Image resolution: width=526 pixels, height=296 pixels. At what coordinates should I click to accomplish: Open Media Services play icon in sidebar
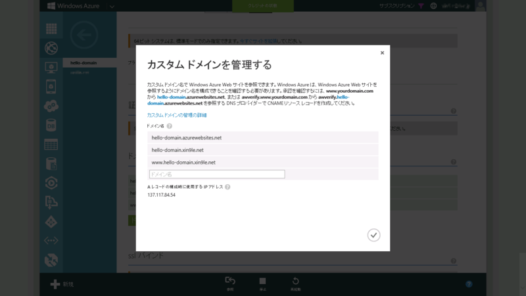click(51, 183)
